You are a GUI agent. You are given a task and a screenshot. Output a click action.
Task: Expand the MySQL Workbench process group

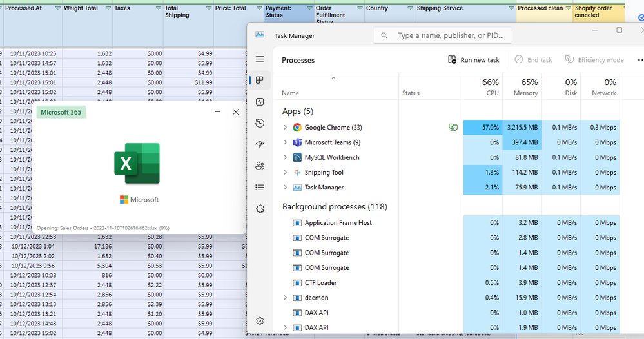(285, 158)
